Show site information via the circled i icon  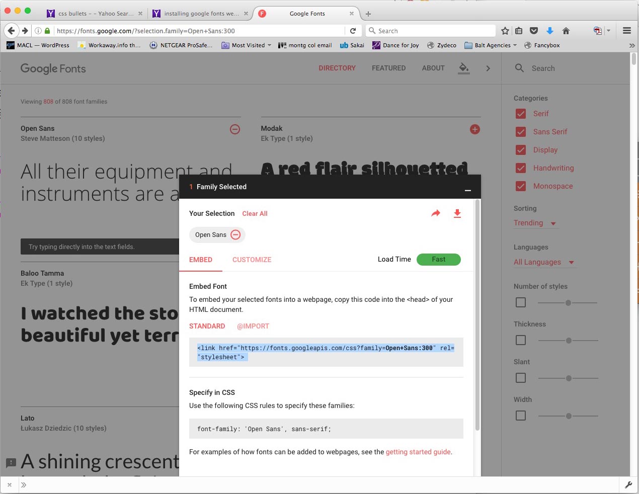click(x=38, y=31)
